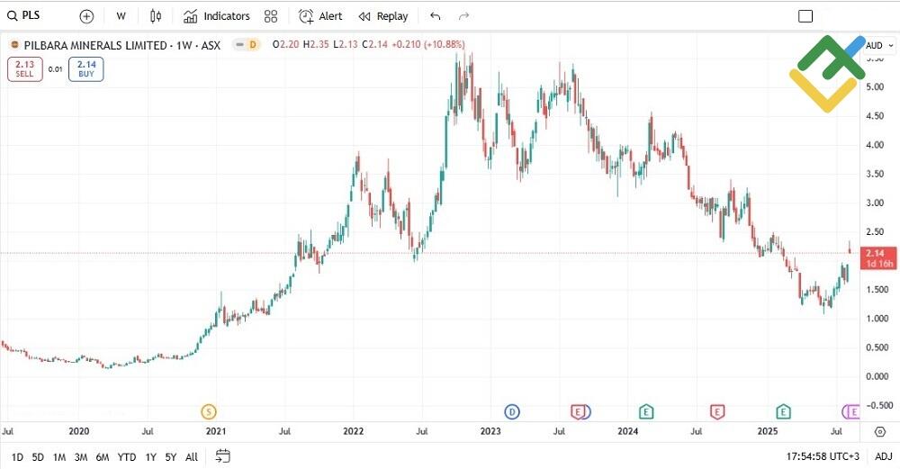Select the 5Y time range

point(170,457)
